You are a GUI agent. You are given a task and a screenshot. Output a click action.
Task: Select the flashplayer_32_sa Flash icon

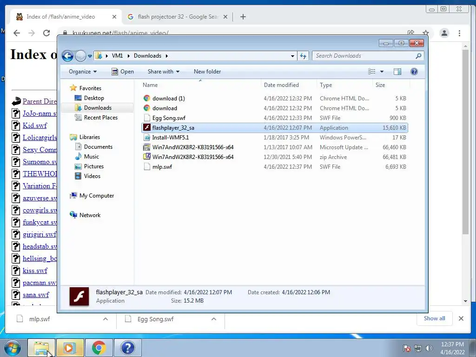pyautogui.click(x=147, y=127)
